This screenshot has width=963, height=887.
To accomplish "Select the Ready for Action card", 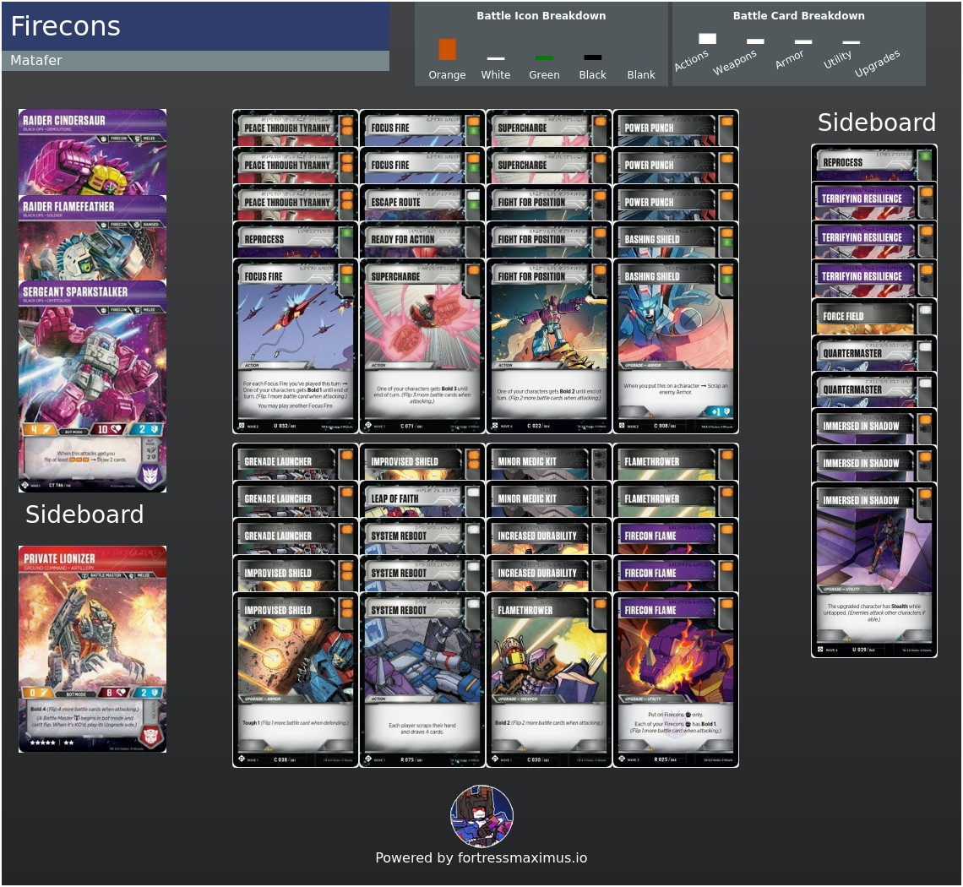I will tap(422, 240).
